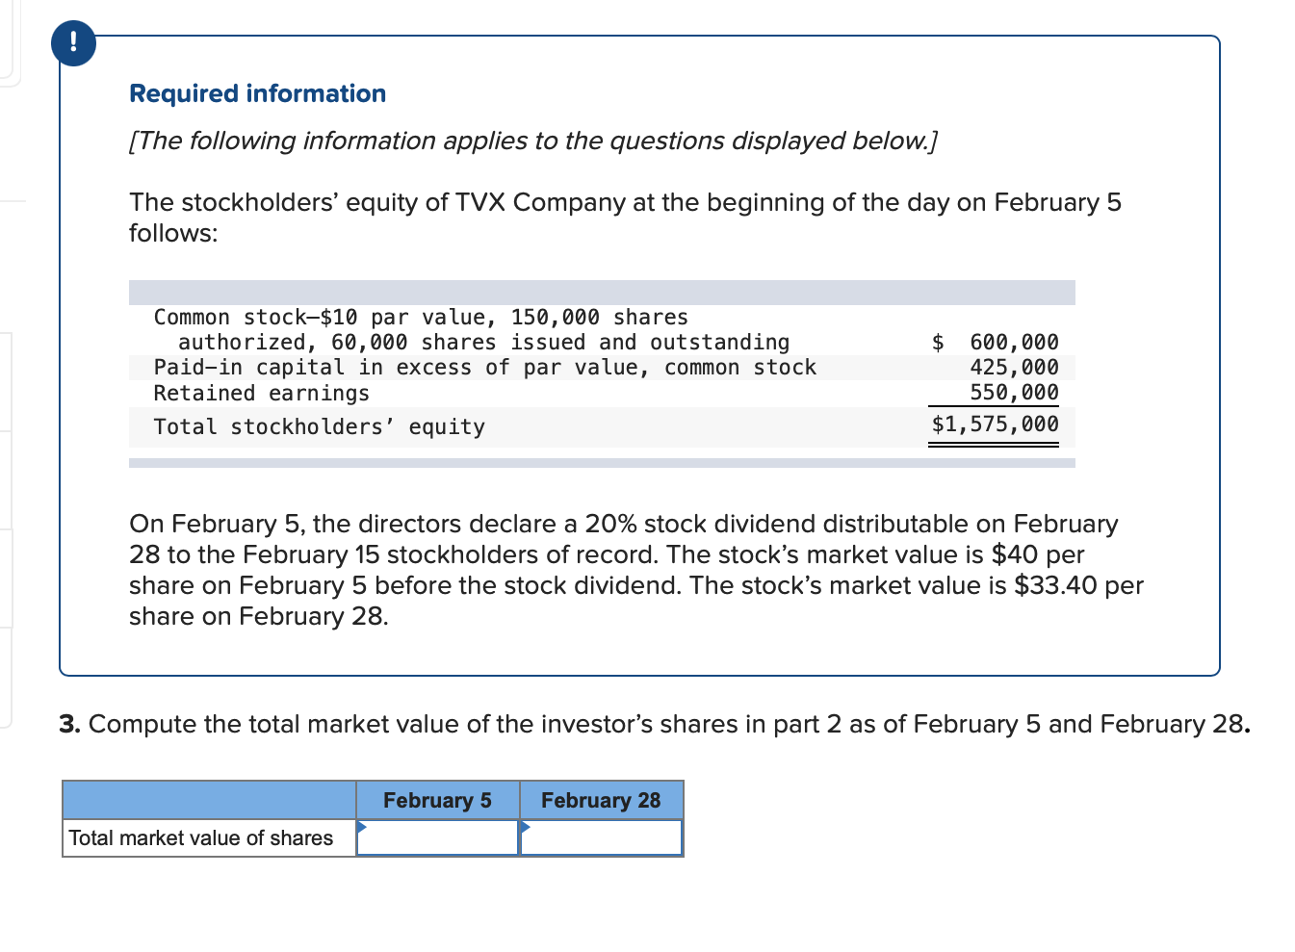Click the question 3 instruction text
The image size is (1295, 952).
pos(655,724)
